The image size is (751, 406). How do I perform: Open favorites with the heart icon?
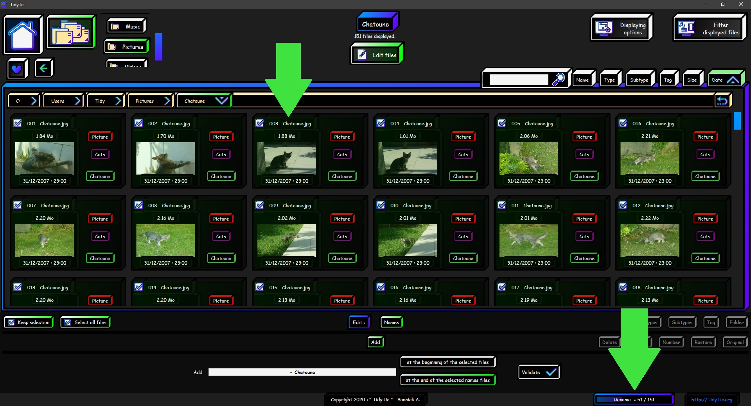(18, 69)
